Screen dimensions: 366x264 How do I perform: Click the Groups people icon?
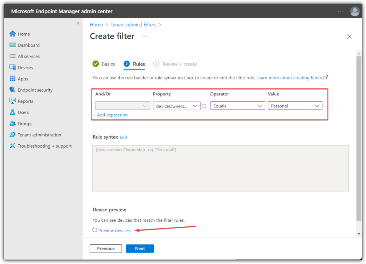[x=13, y=124]
